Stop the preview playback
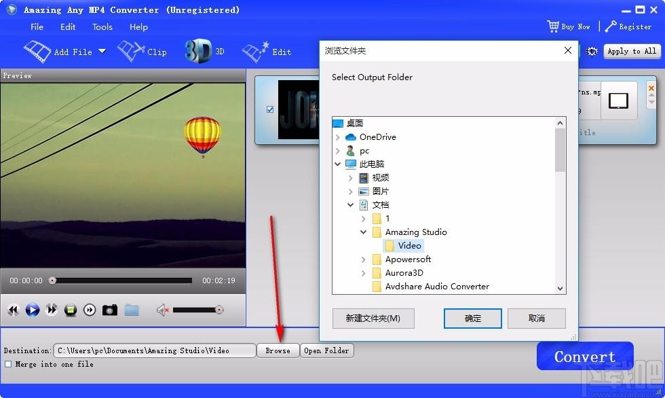This screenshot has width=665, height=398. [x=71, y=310]
